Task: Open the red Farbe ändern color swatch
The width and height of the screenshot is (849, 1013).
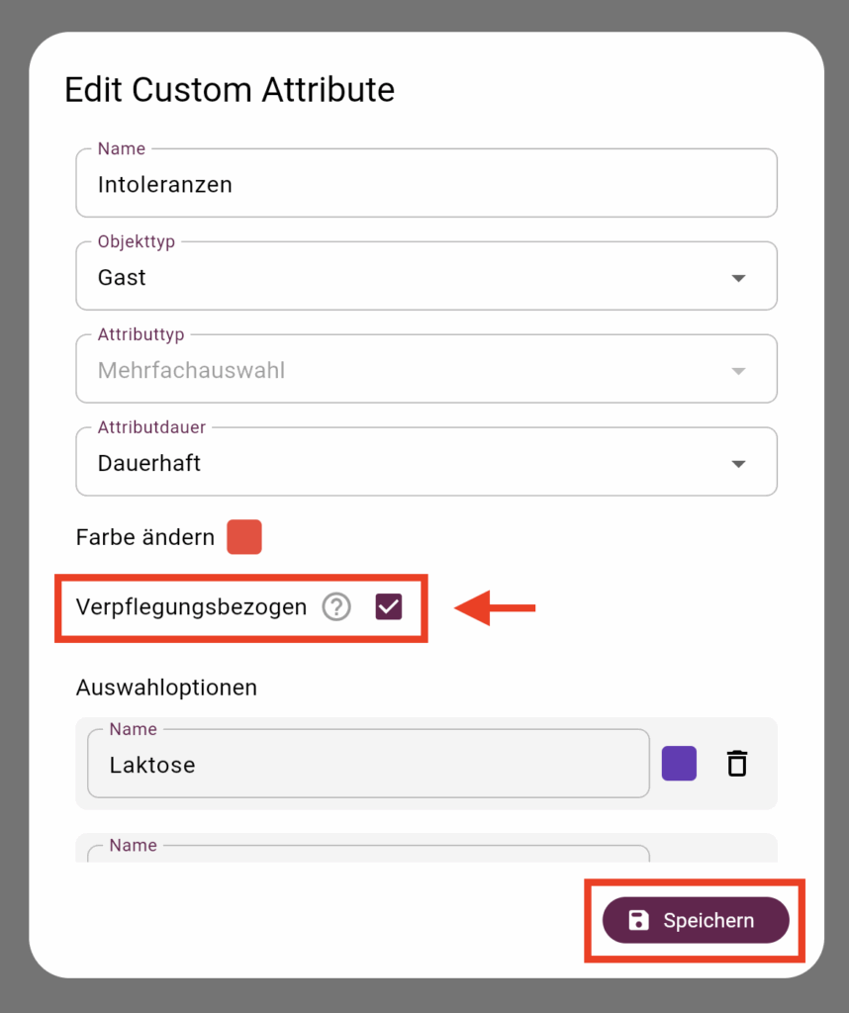Action: (244, 537)
